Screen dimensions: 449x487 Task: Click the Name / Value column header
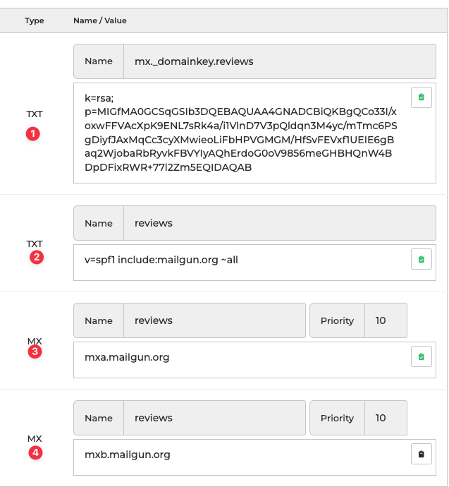pos(100,20)
